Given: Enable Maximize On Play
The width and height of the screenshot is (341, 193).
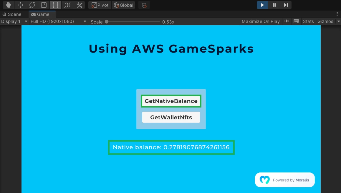Looking at the screenshot, I should [261, 21].
